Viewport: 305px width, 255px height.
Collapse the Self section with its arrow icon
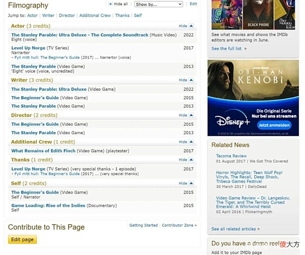[191, 183]
